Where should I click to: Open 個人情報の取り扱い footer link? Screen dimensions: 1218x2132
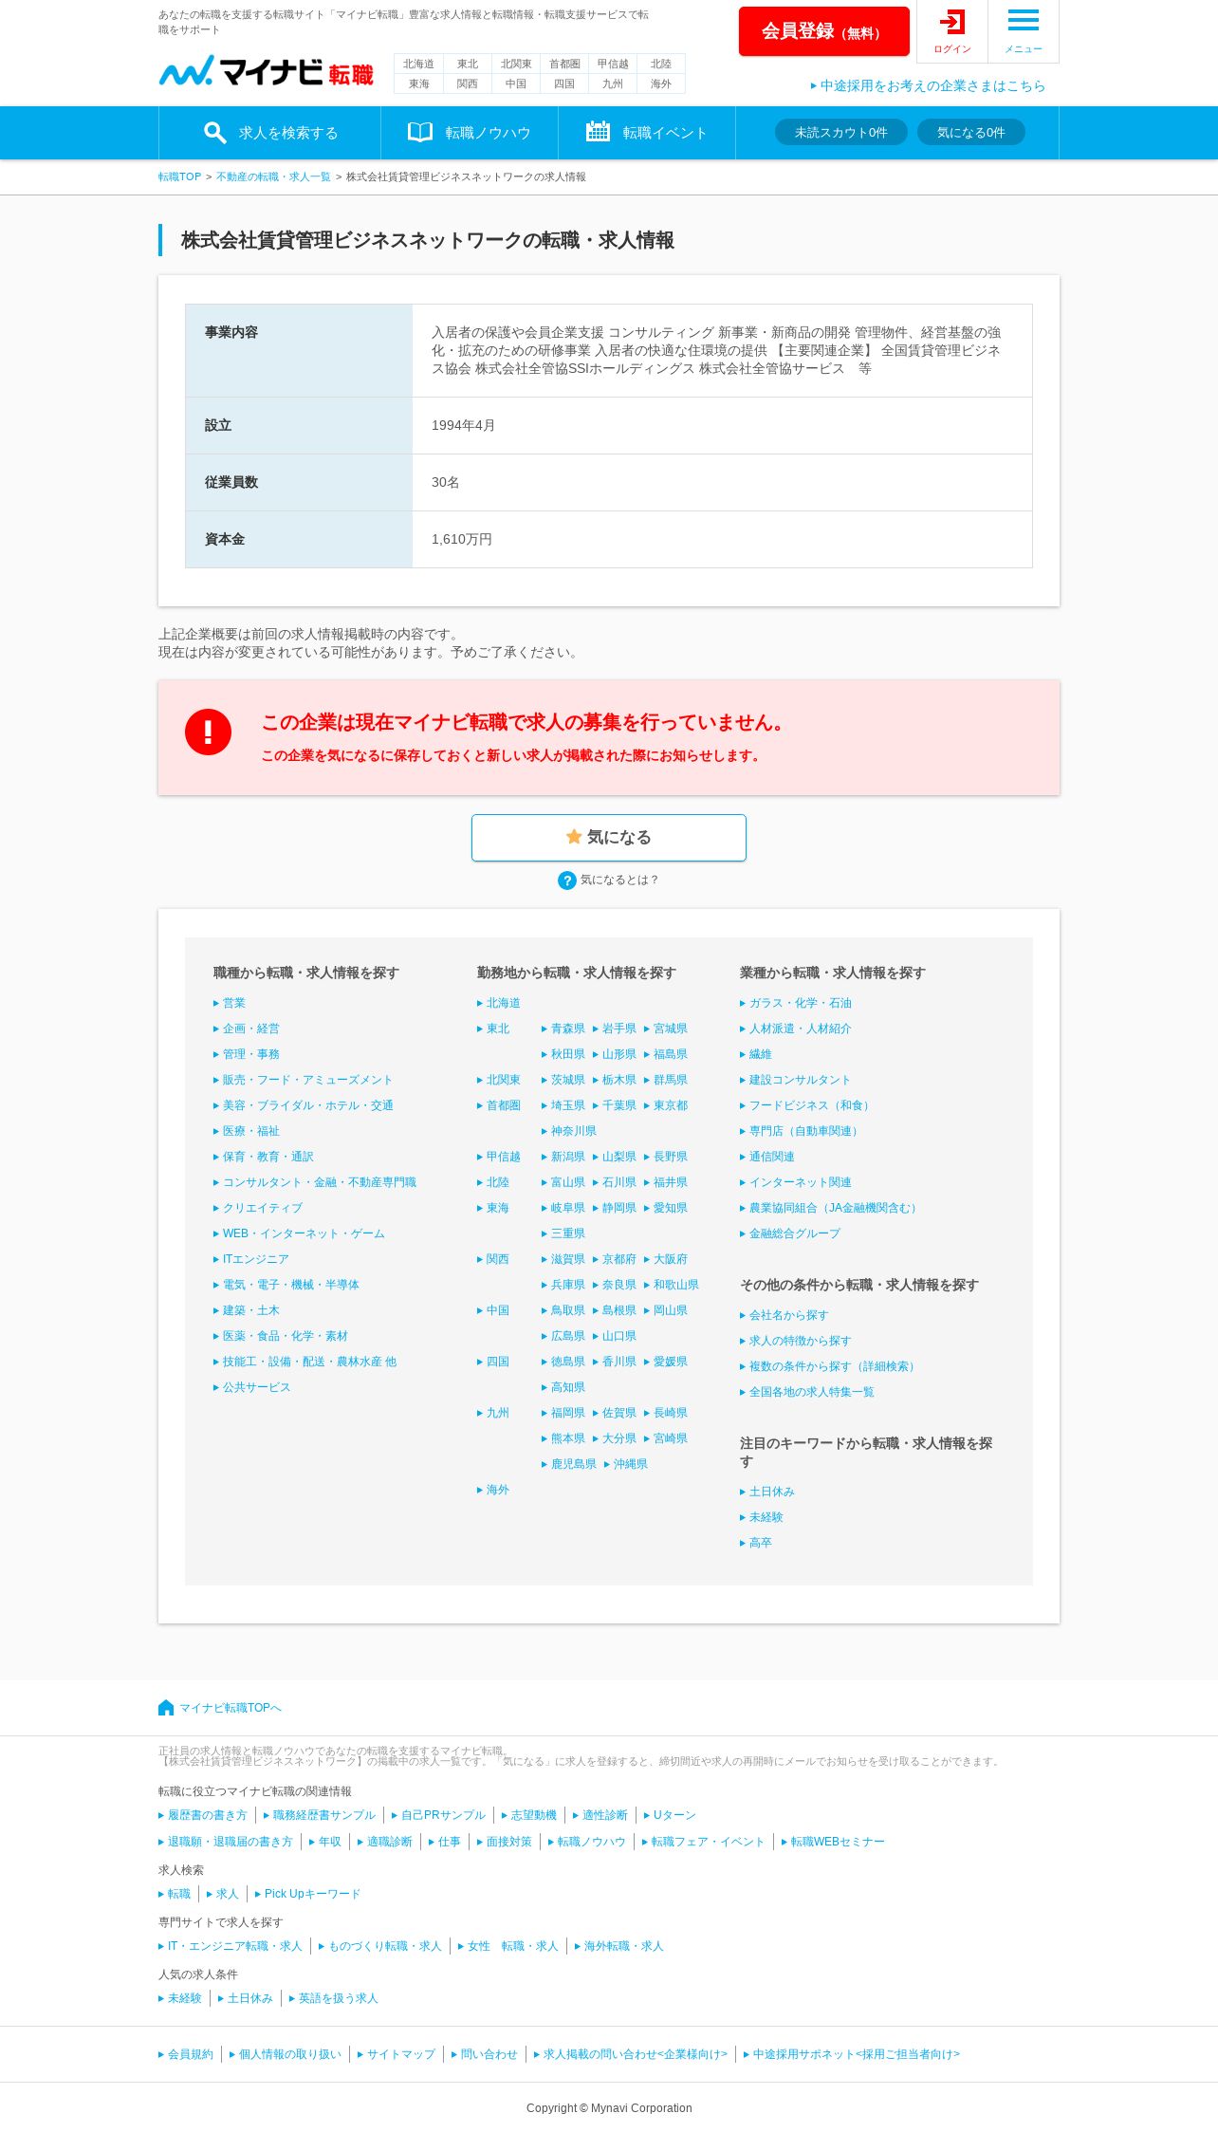click(286, 2054)
